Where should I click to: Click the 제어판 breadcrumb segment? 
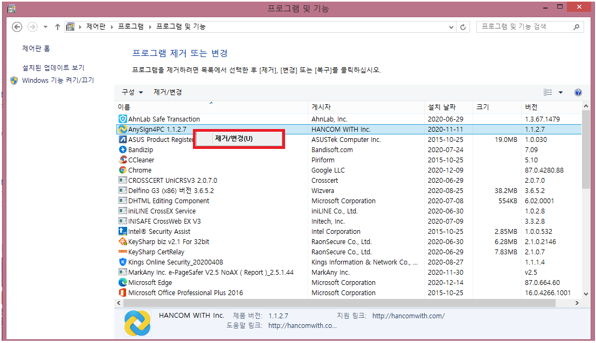pos(96,26)
